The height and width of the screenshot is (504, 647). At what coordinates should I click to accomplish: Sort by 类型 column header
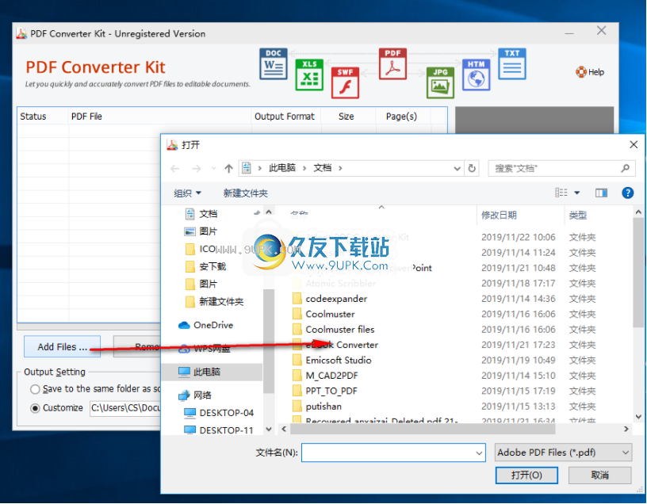[x=578, y=215]
